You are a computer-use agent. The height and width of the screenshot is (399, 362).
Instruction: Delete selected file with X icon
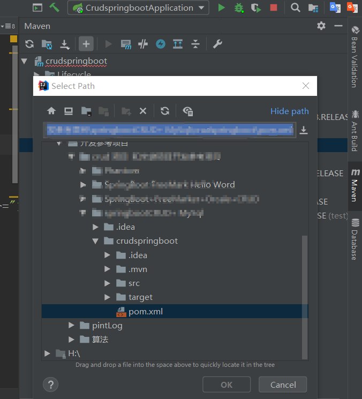coord(143,111)
